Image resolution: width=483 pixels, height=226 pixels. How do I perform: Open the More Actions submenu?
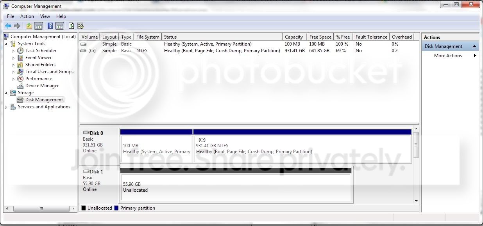tap(475, 56)
